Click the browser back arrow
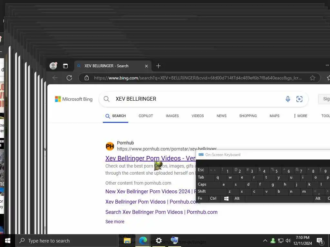This screenshot has width=330, height=247. click(x=55, y=78)
